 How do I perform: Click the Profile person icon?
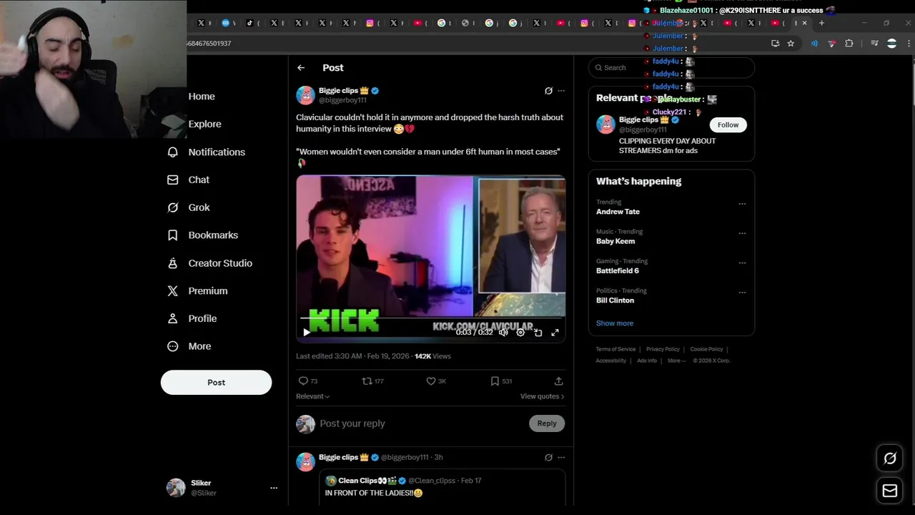click(172, 318)
